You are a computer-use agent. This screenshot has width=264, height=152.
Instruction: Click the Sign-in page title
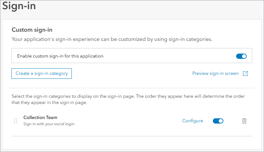click(x=19, y=6)
